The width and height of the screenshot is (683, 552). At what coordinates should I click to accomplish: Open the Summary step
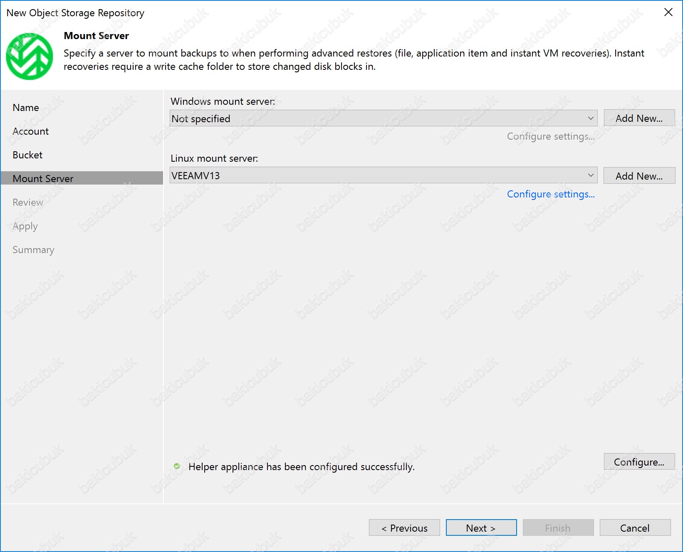[x=33, y=250]
